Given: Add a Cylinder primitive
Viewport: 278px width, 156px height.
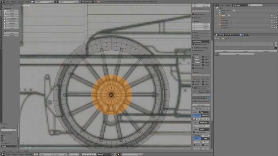Looking at the screenshot, I should 11,23.
